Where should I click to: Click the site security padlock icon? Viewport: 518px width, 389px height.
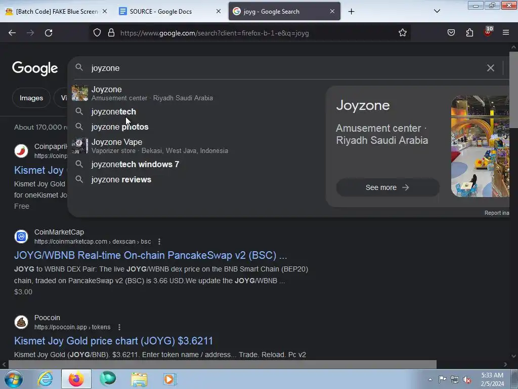111,33
